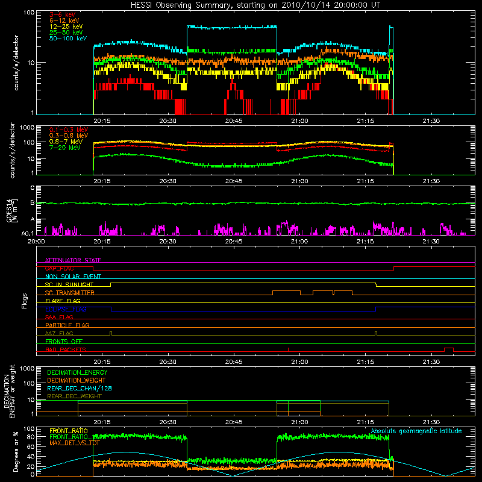The height and width of the screenshot is (482, 482).
Task: Click the '80' tick in the Degrees panel
Action: click(x=31, y=437)
